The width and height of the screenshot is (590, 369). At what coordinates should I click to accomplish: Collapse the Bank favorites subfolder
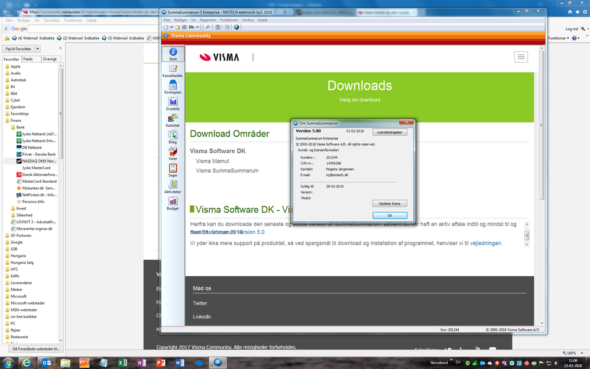pos(18,127)
